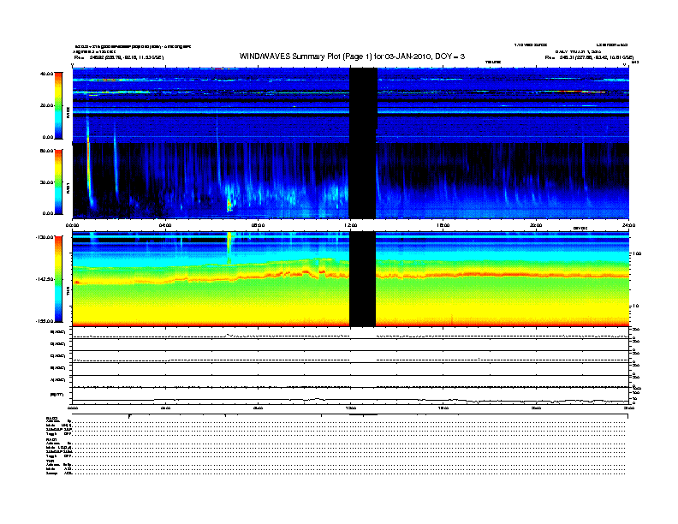The width and height of the screenshot is (678, 524).
Task: Click the vertical green spike in TNR before 08:00
Action: point(229,247)
